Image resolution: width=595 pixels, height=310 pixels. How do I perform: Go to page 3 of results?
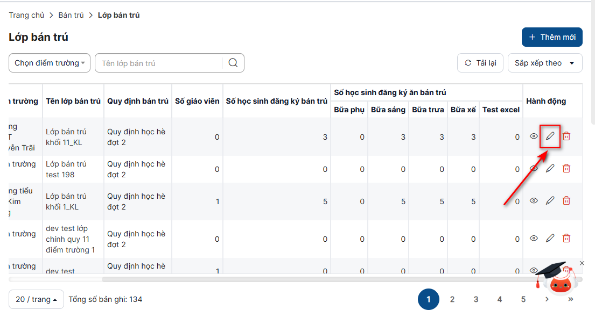tap(476, 299)
